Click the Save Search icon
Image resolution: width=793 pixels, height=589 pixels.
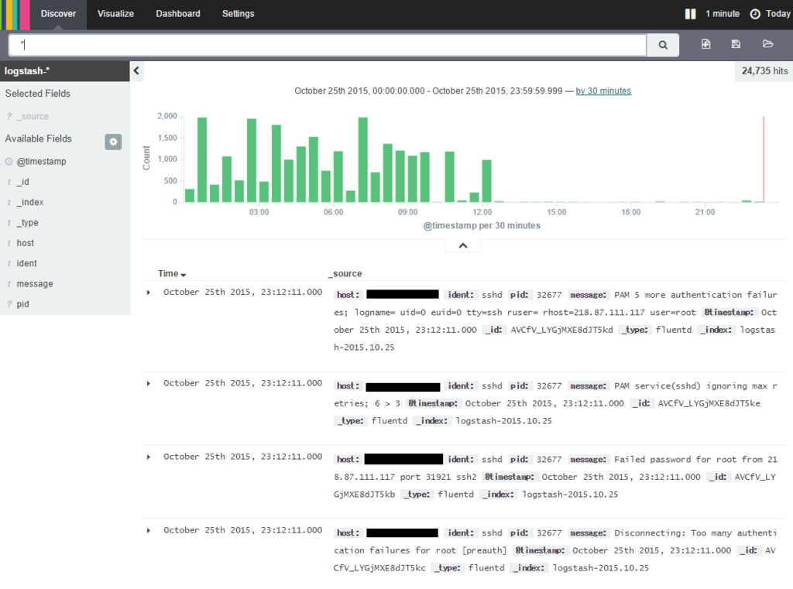pos(736,44)
